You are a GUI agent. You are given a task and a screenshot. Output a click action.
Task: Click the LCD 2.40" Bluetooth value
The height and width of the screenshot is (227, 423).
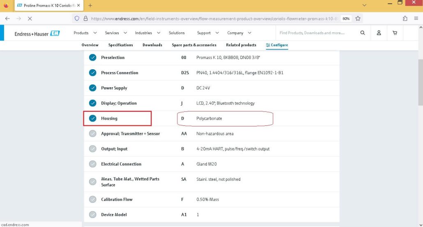tap(225, 103)
